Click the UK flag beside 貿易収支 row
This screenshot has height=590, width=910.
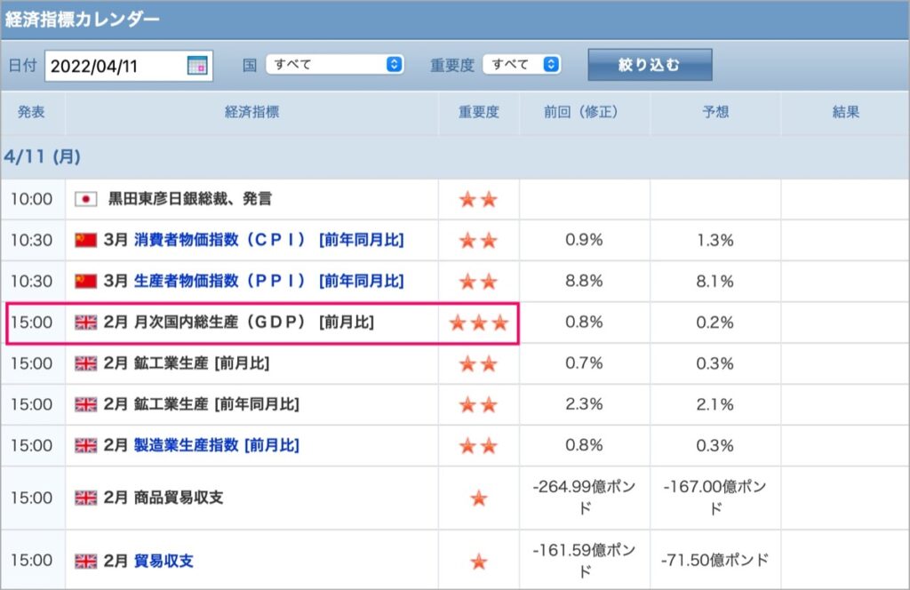coord(85,561)
